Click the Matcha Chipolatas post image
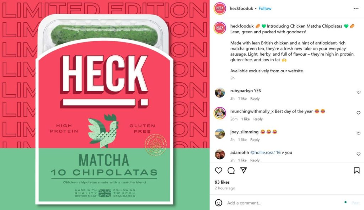This screenshot has height=210, width=364. pyautogui.click(x=105, y=105)
